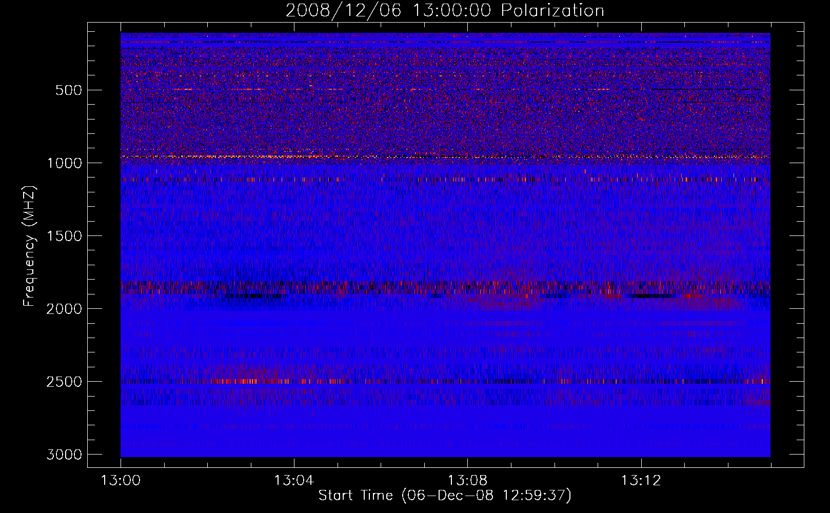
Task: Click the 'Start Time (06-Dec-08 12:59:37)' label
Action: (x=445, y=496)
